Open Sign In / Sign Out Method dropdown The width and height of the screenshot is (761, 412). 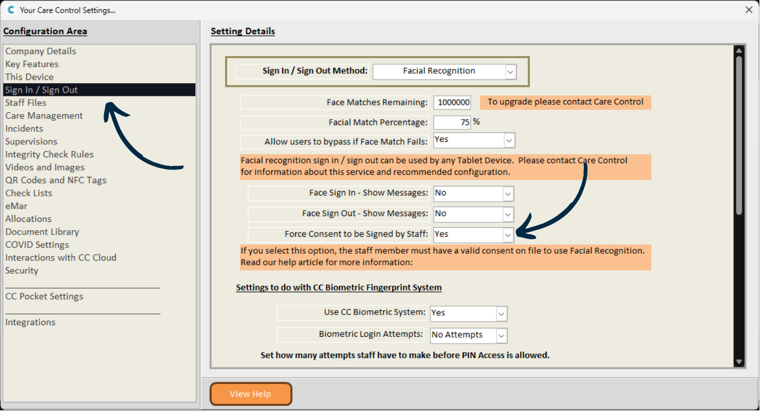point(511,71)
